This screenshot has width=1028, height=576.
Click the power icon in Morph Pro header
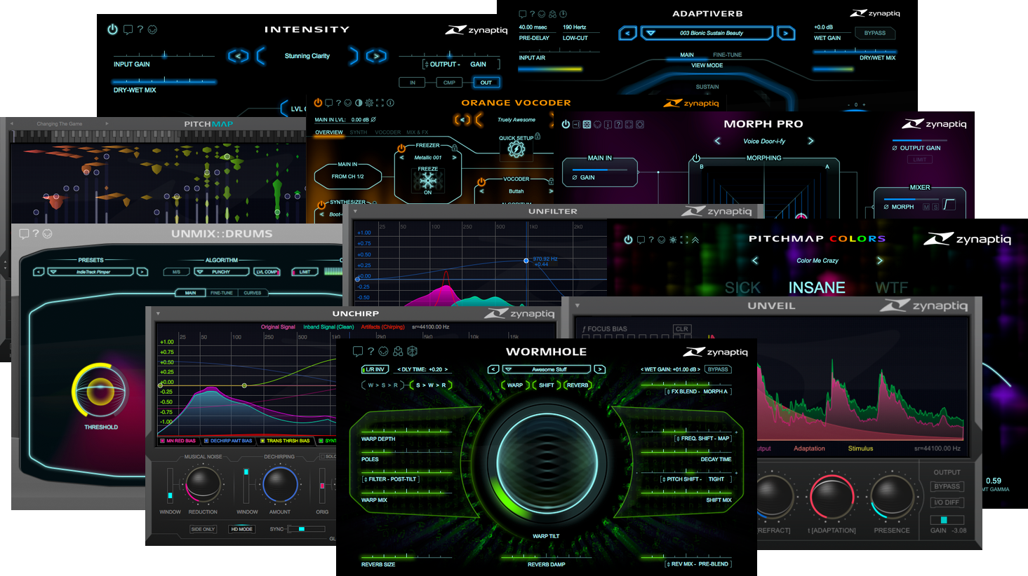[566, 124]
